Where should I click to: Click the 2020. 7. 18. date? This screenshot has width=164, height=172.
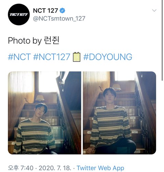[x=55, y=168]
